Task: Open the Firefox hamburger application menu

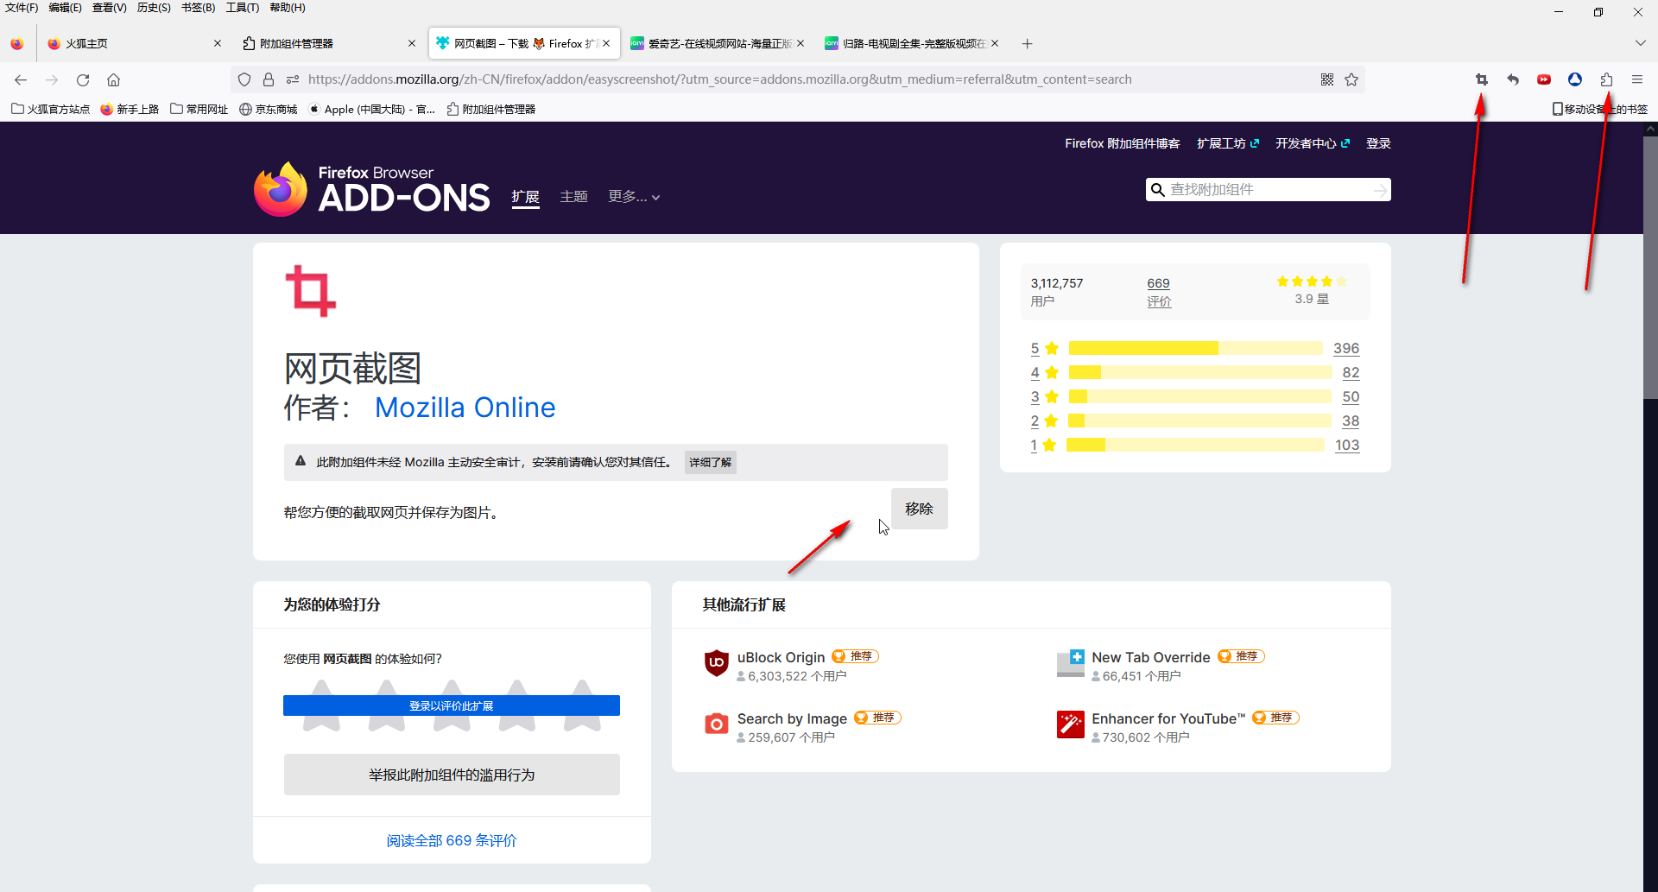Action: pyautogui.click(x=1637, y=79)
